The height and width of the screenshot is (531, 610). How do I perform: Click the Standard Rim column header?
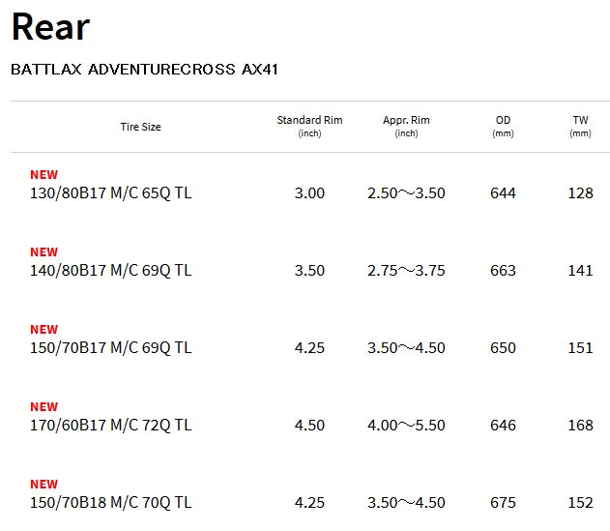click(x=309, y=126)
